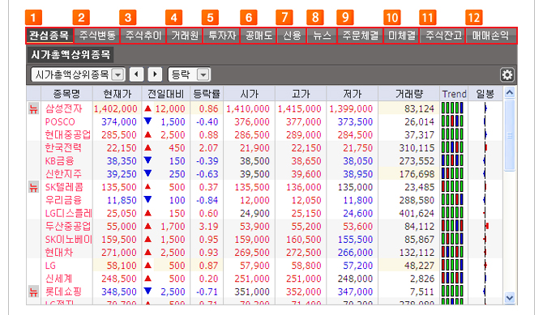Image resolution: width=543 pixels, height=315 pixels.
Task: Click the 일봉 column header
Action: (485, 93)
